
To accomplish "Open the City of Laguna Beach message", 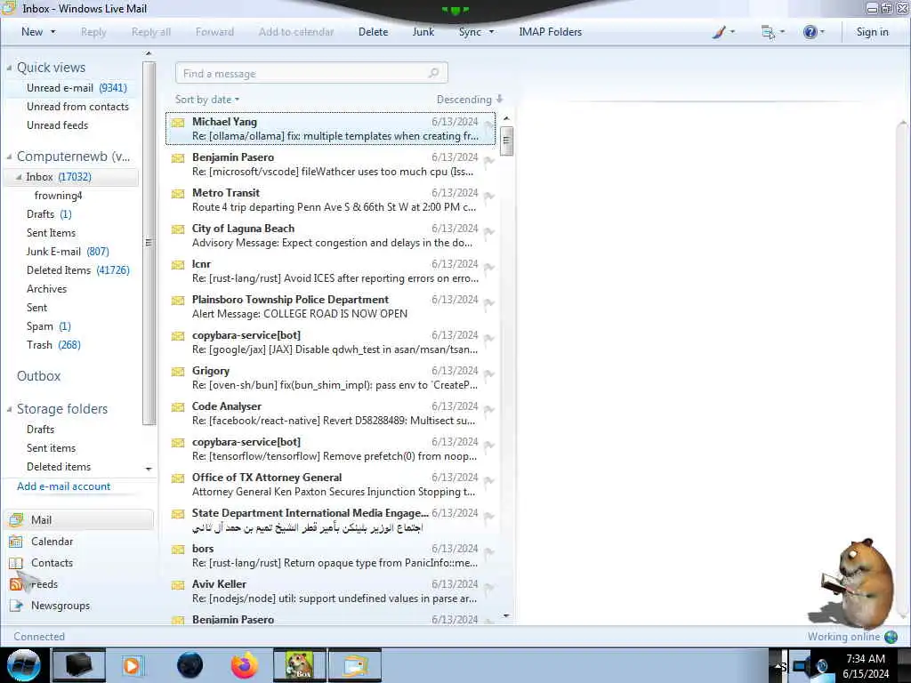I will [331, 235].
